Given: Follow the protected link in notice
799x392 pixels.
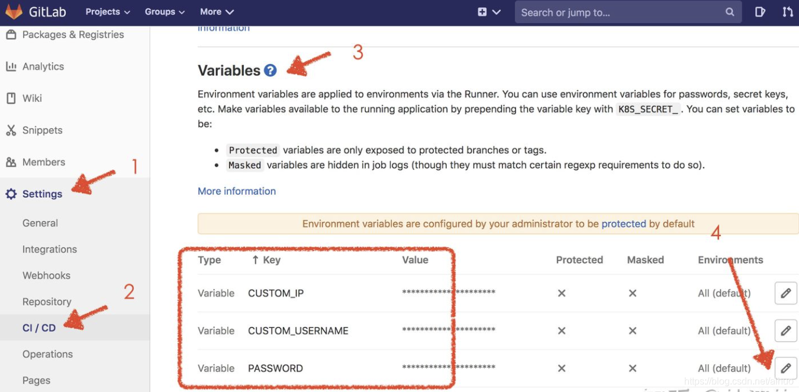Looking at the screenshot, I should click(624, 224).
